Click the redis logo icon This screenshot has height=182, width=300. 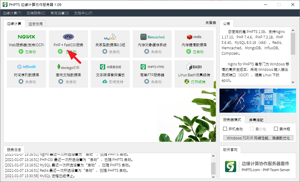click(x=194, y=37)
